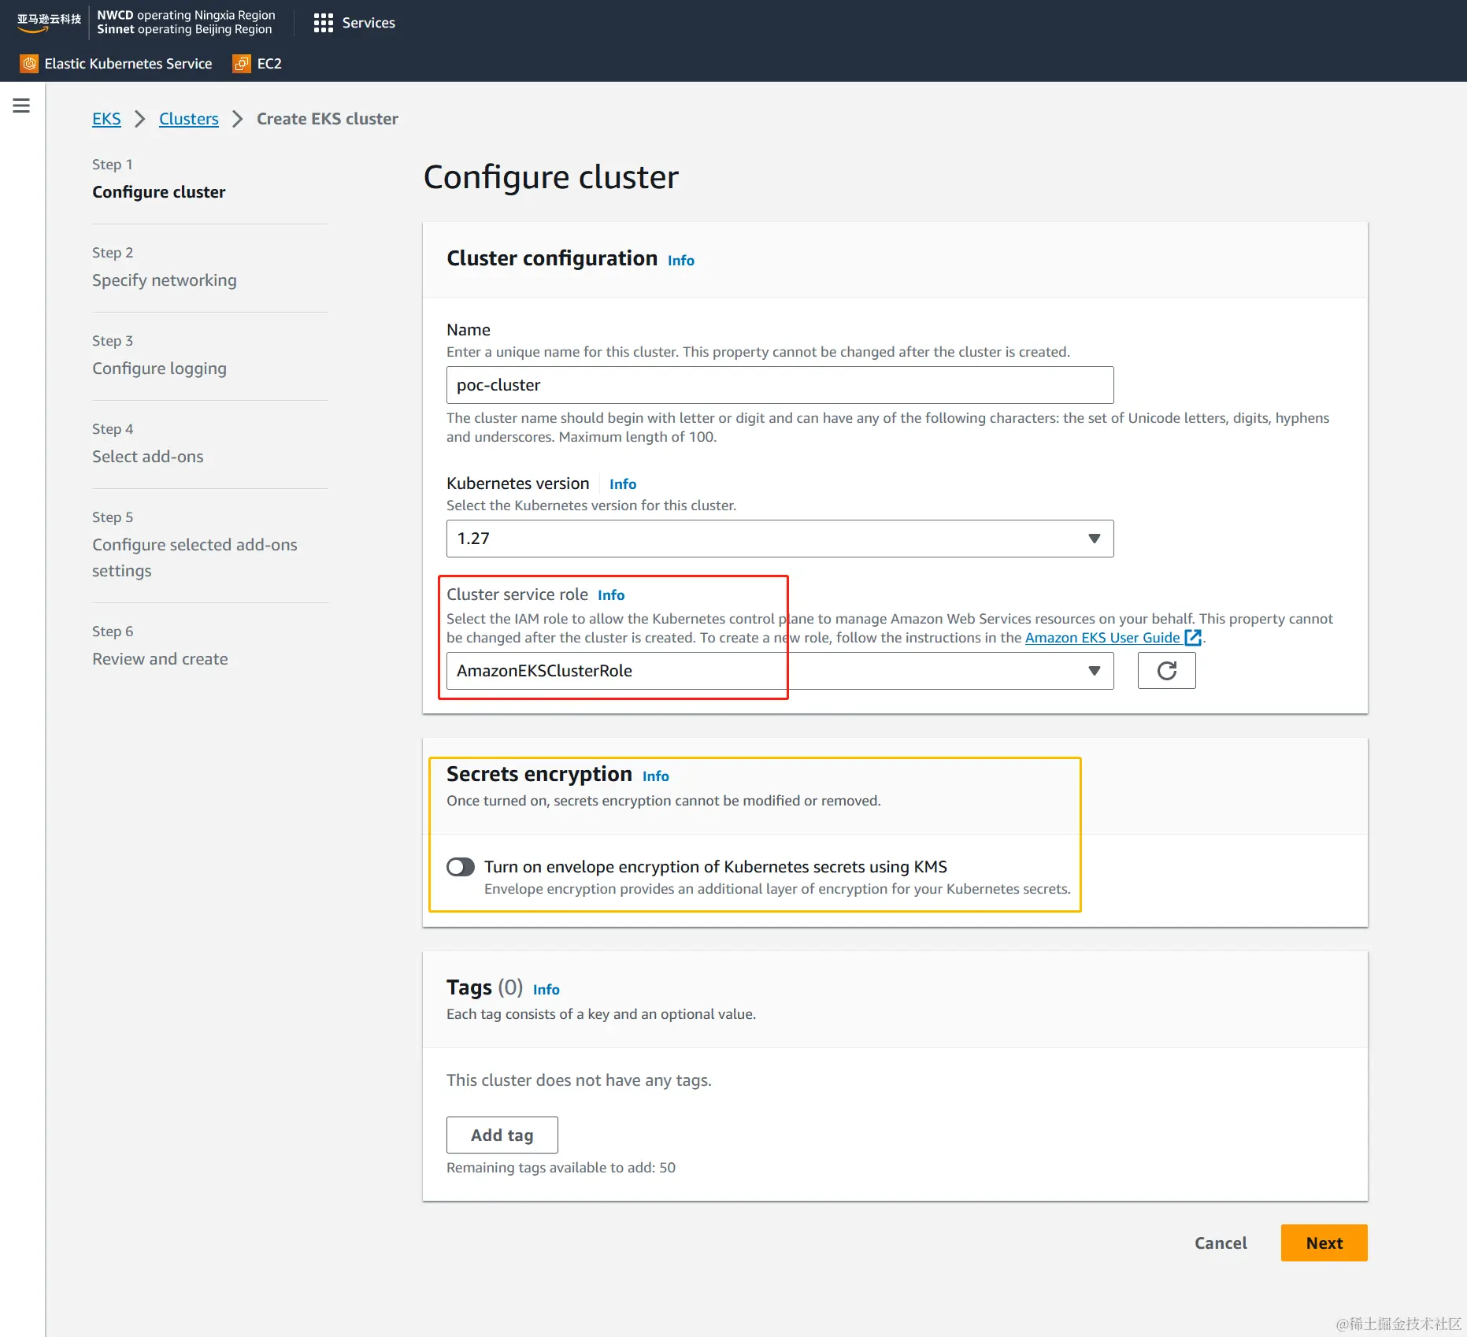Open Info for Secrets encryption
Image resolution: width=1467 pixels, height=1337 pixels.
click(656, 776)
